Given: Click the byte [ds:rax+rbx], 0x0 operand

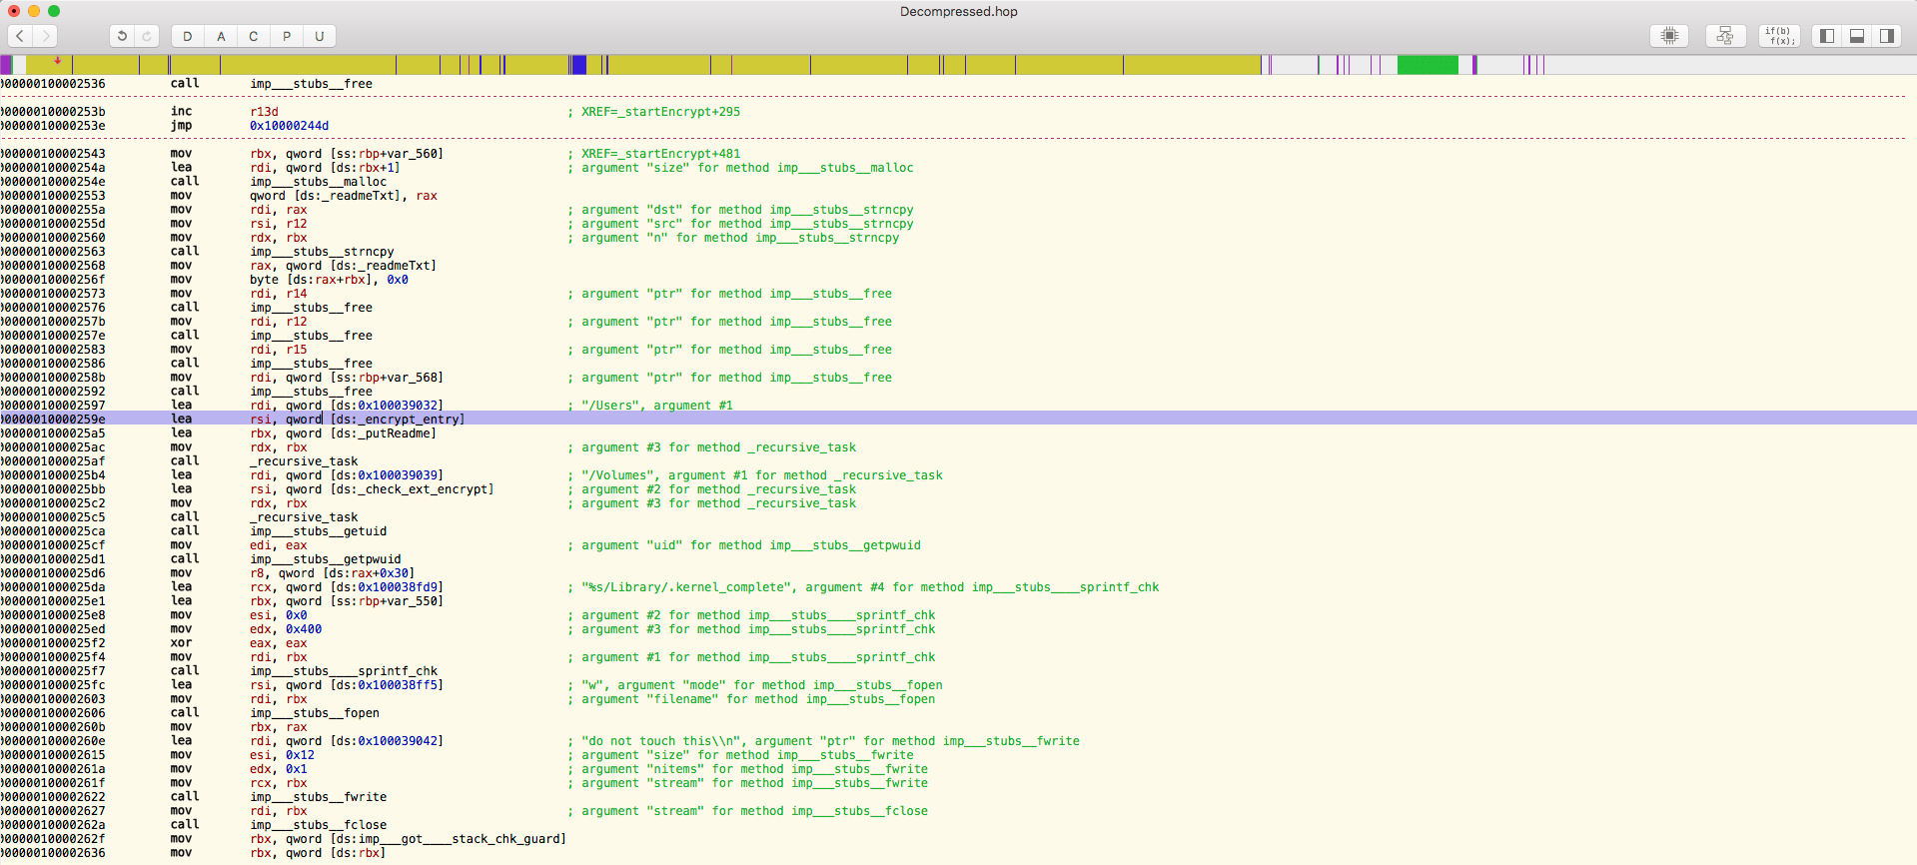Looking at the screenshot, I should 329,280.
